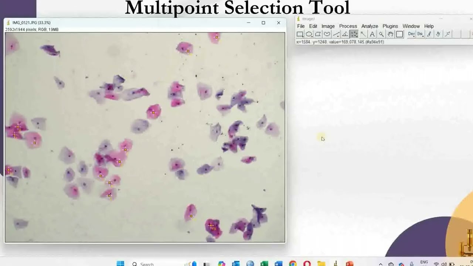Image resolution: width=473 pixels, height=266 pixels.
Task: Select the Arrow tool icon
Action: coord(447,34)
